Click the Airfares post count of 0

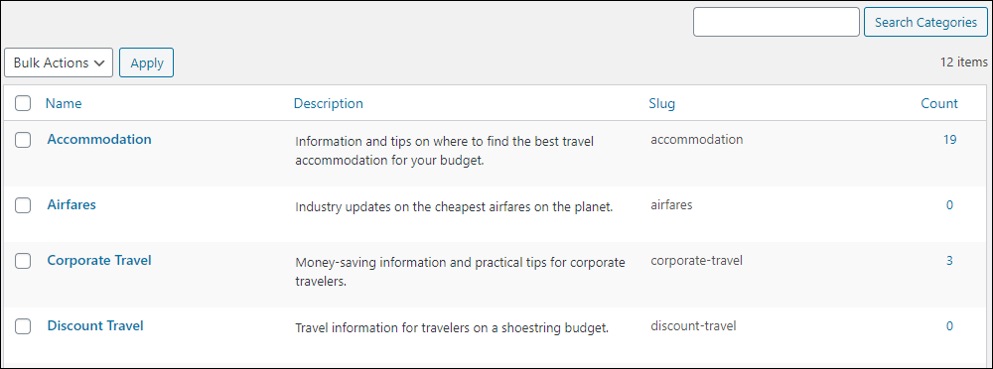click(x=949, y=204)
